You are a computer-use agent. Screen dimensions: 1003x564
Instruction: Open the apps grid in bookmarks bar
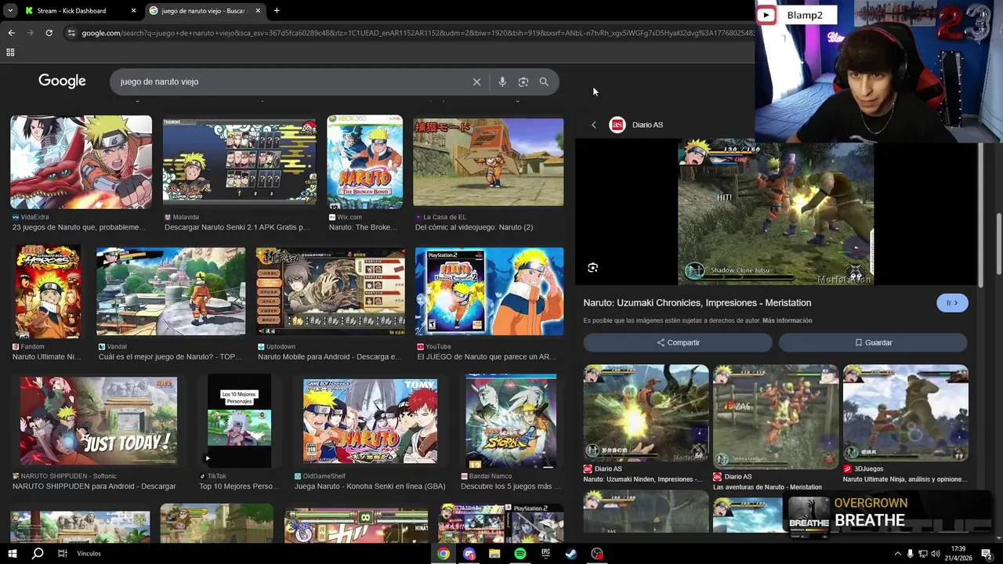pos(10,52)
